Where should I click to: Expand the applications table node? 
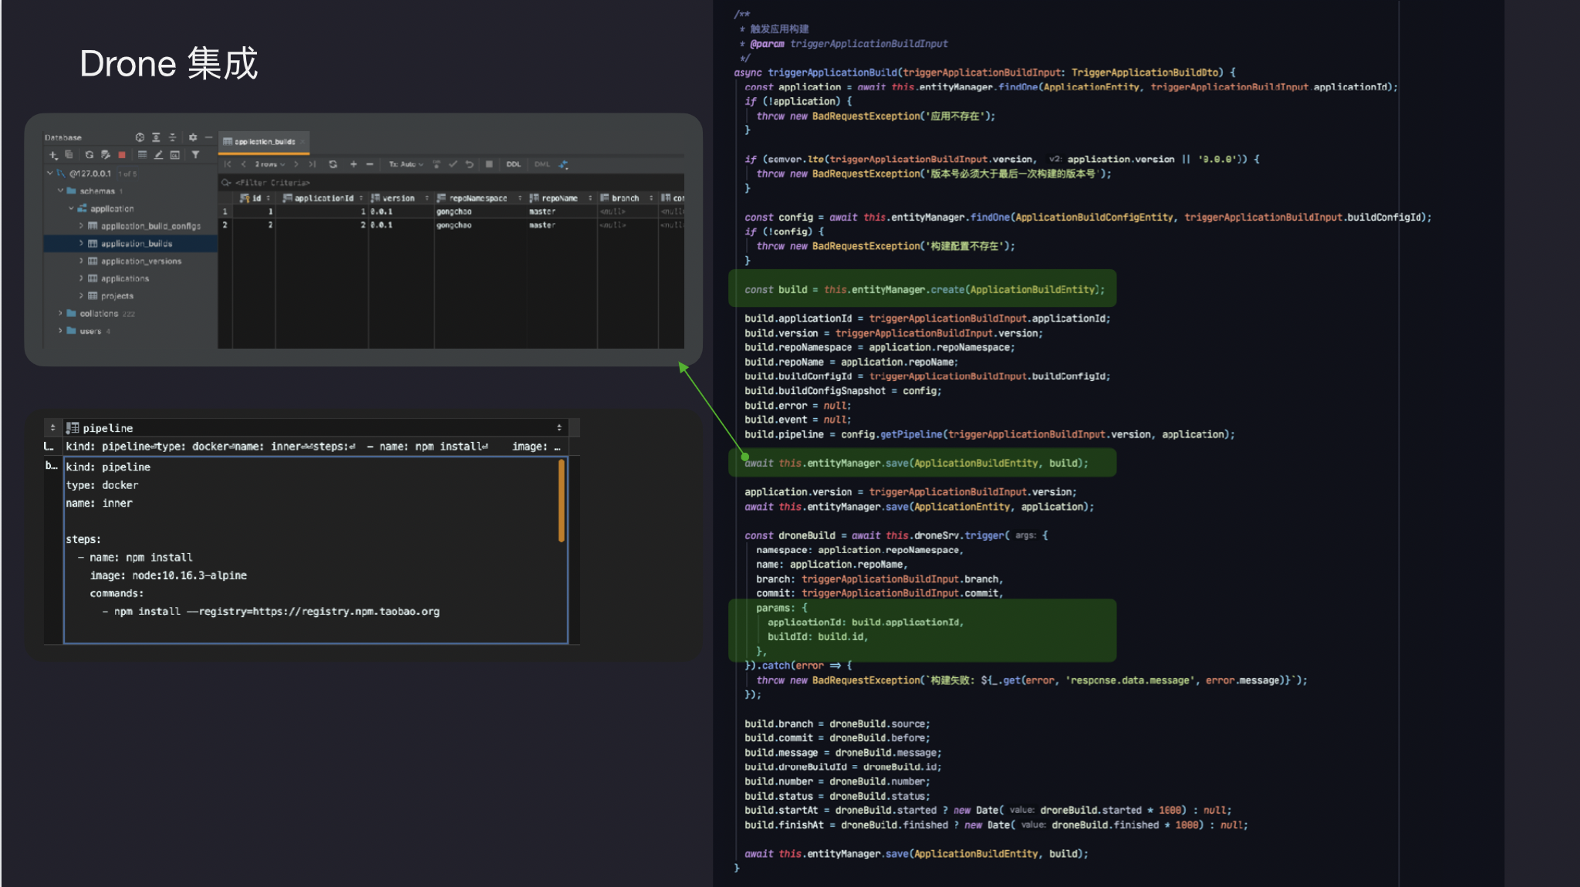click(x=81, y=278)
